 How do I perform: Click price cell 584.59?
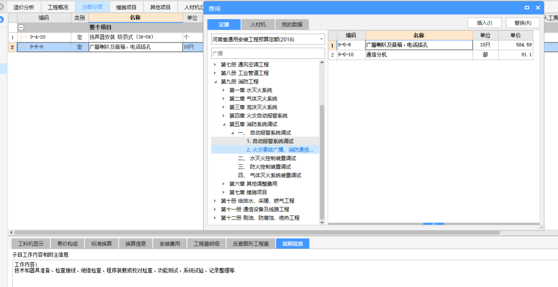[x=515, y=45]
